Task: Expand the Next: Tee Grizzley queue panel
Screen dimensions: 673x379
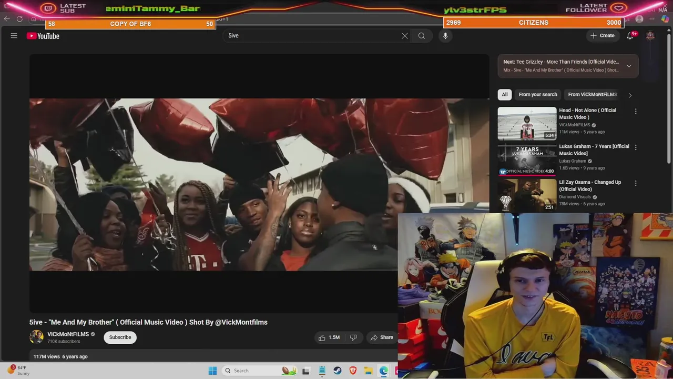Action: (629, 66)
